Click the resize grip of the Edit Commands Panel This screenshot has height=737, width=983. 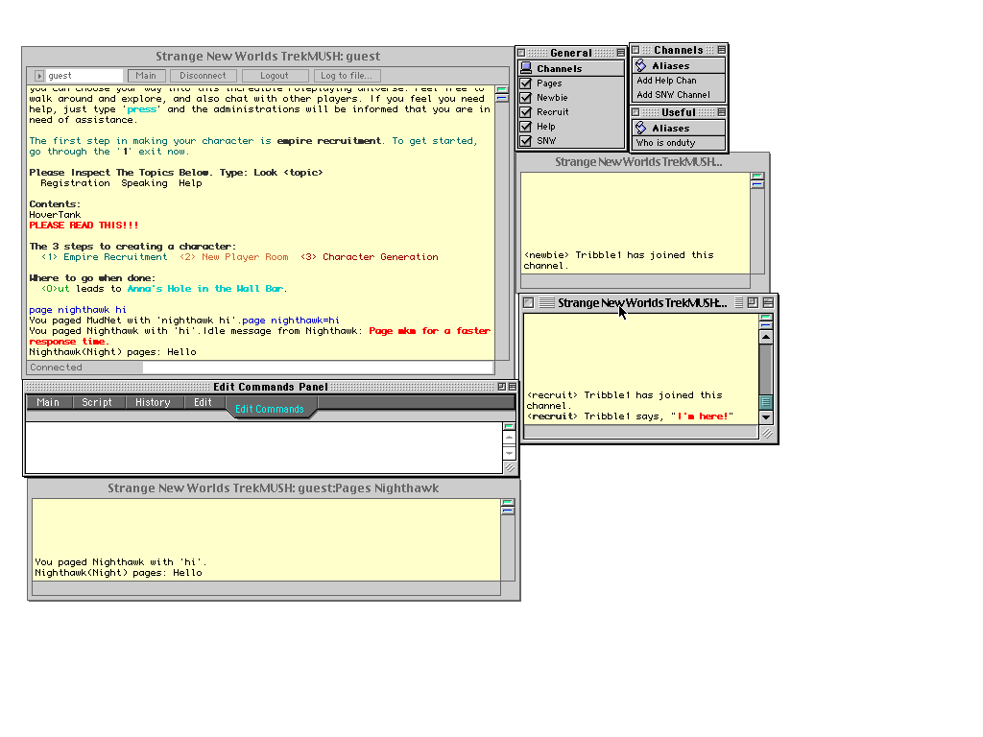point(510,467)
